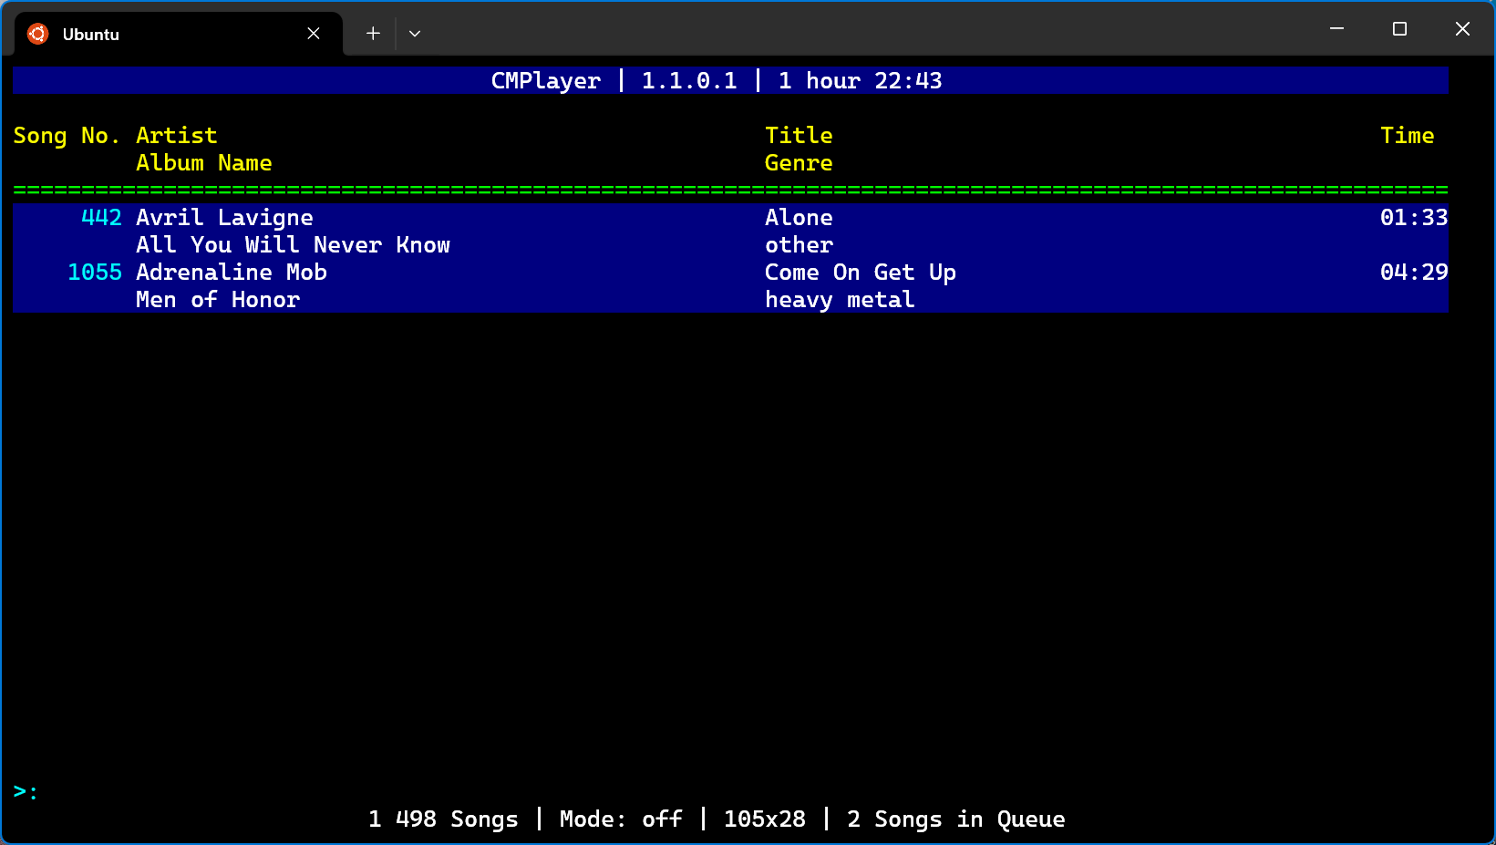Screen dimensions: 1496x845
Task: Click the Genre column header
Action: [799, 163]
